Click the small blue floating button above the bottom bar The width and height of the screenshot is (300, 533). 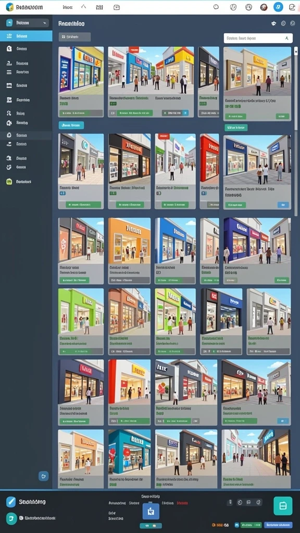tap(43, 476)
